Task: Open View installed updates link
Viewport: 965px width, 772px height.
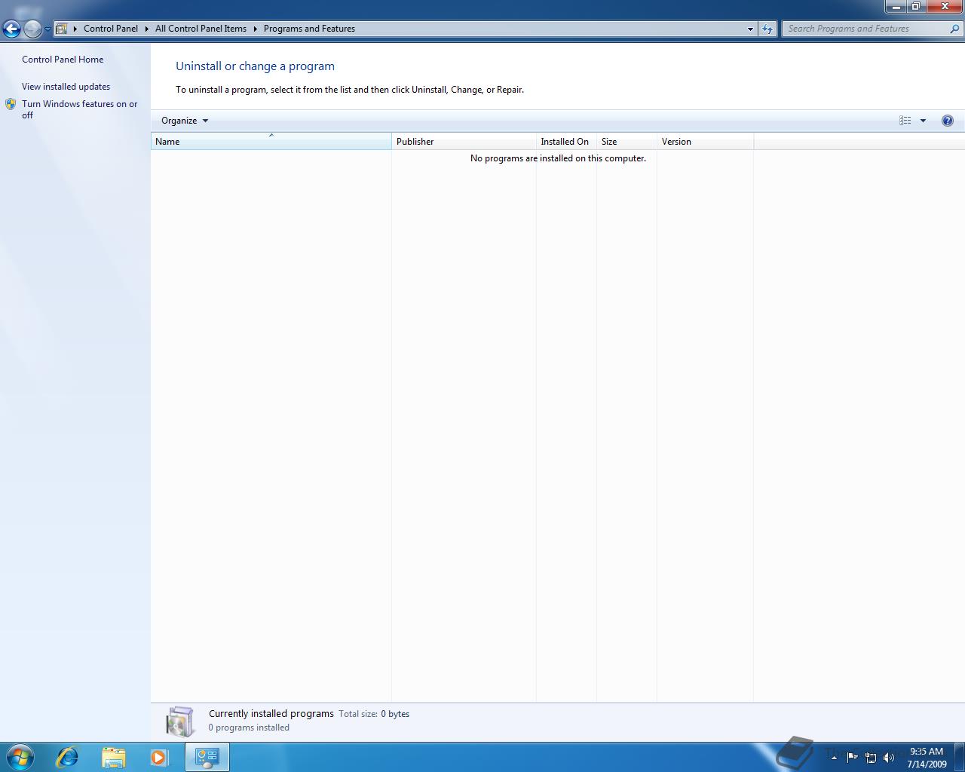Action: 66,87
